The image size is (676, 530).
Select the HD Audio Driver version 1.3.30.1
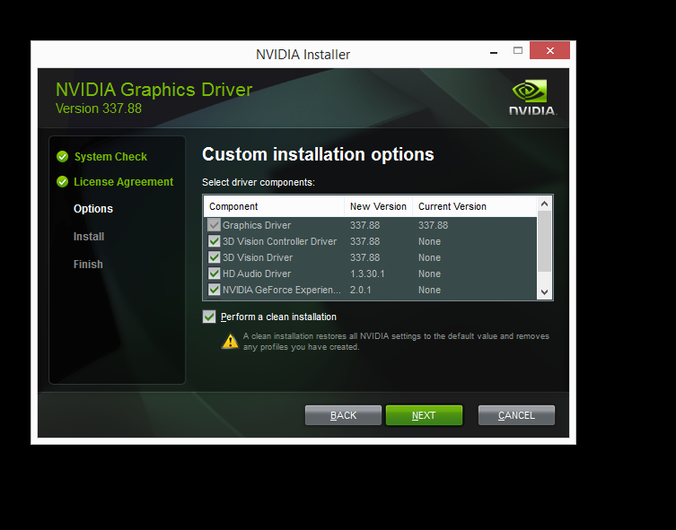(367, 274)
